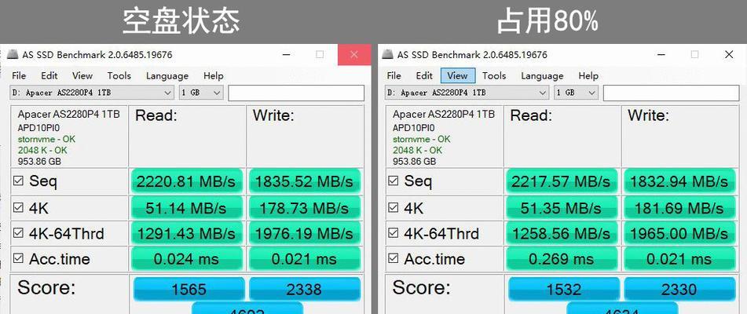The width and height of the screenshot is (747, 314).
Task: Maximize the left AS SSD Benchmark window
Action: [320, 55]
